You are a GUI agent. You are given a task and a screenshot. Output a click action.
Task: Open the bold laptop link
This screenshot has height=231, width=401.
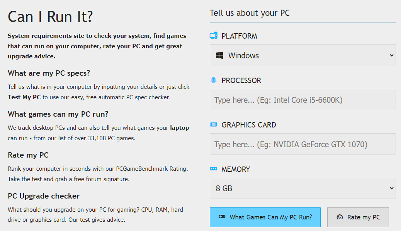[x=179, y=127]
